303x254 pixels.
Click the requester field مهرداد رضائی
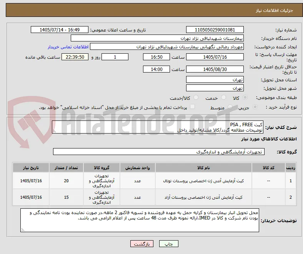pyautogui.click(x=167, y=47)
